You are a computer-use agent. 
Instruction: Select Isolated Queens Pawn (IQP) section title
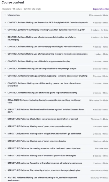[x=46, y=111]
